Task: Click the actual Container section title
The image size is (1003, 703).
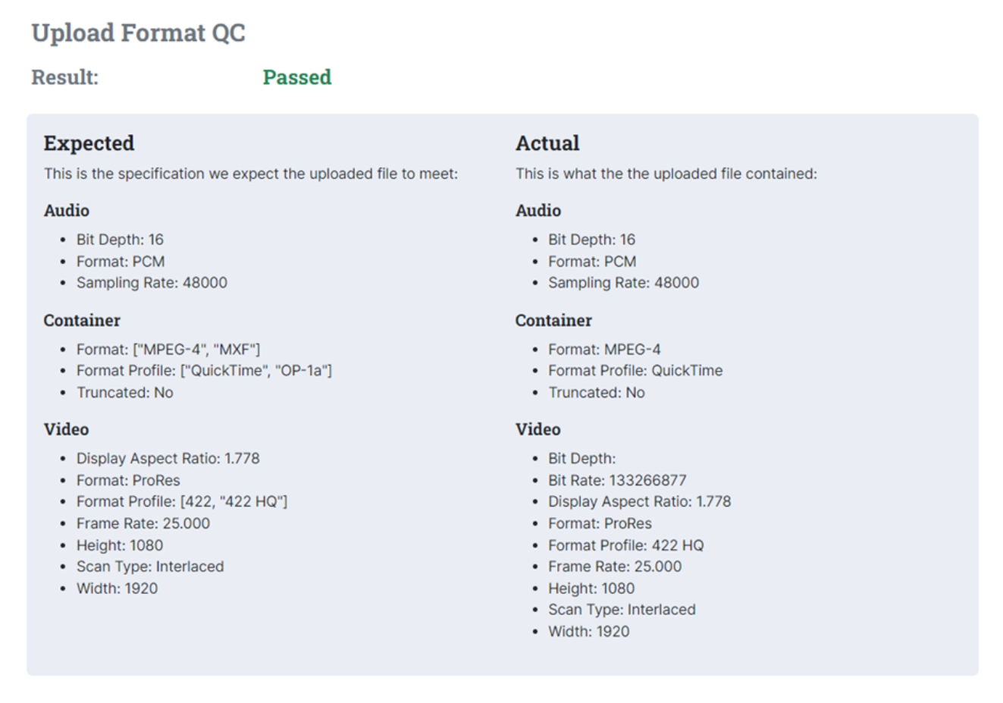Action: point(553,321)
